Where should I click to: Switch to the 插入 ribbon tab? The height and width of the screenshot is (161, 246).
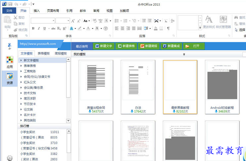(37, 11)
